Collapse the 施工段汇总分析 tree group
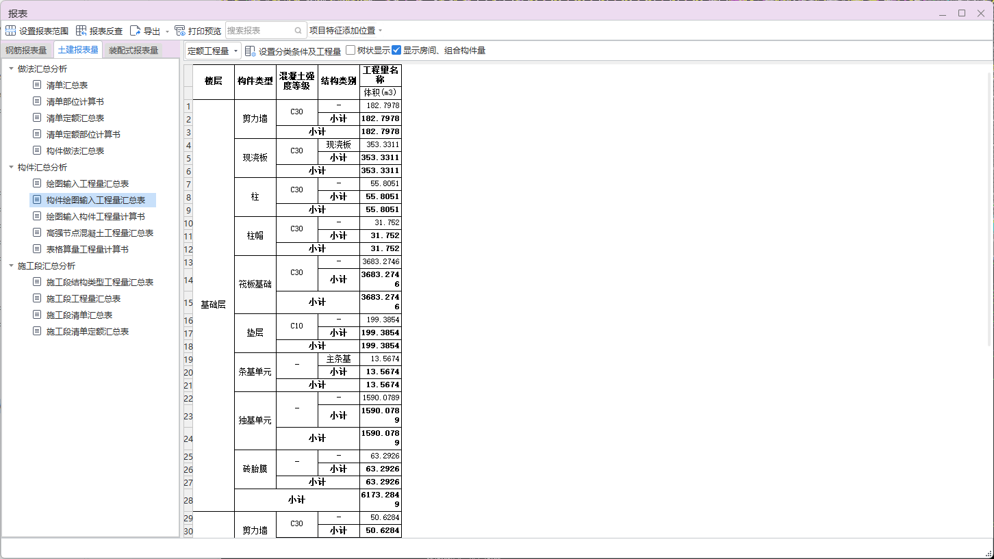The height and width of the screenshot is (559, 994). pos(11,265)
